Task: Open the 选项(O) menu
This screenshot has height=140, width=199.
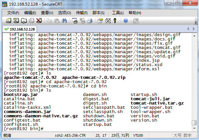Action: pos(64,13)
